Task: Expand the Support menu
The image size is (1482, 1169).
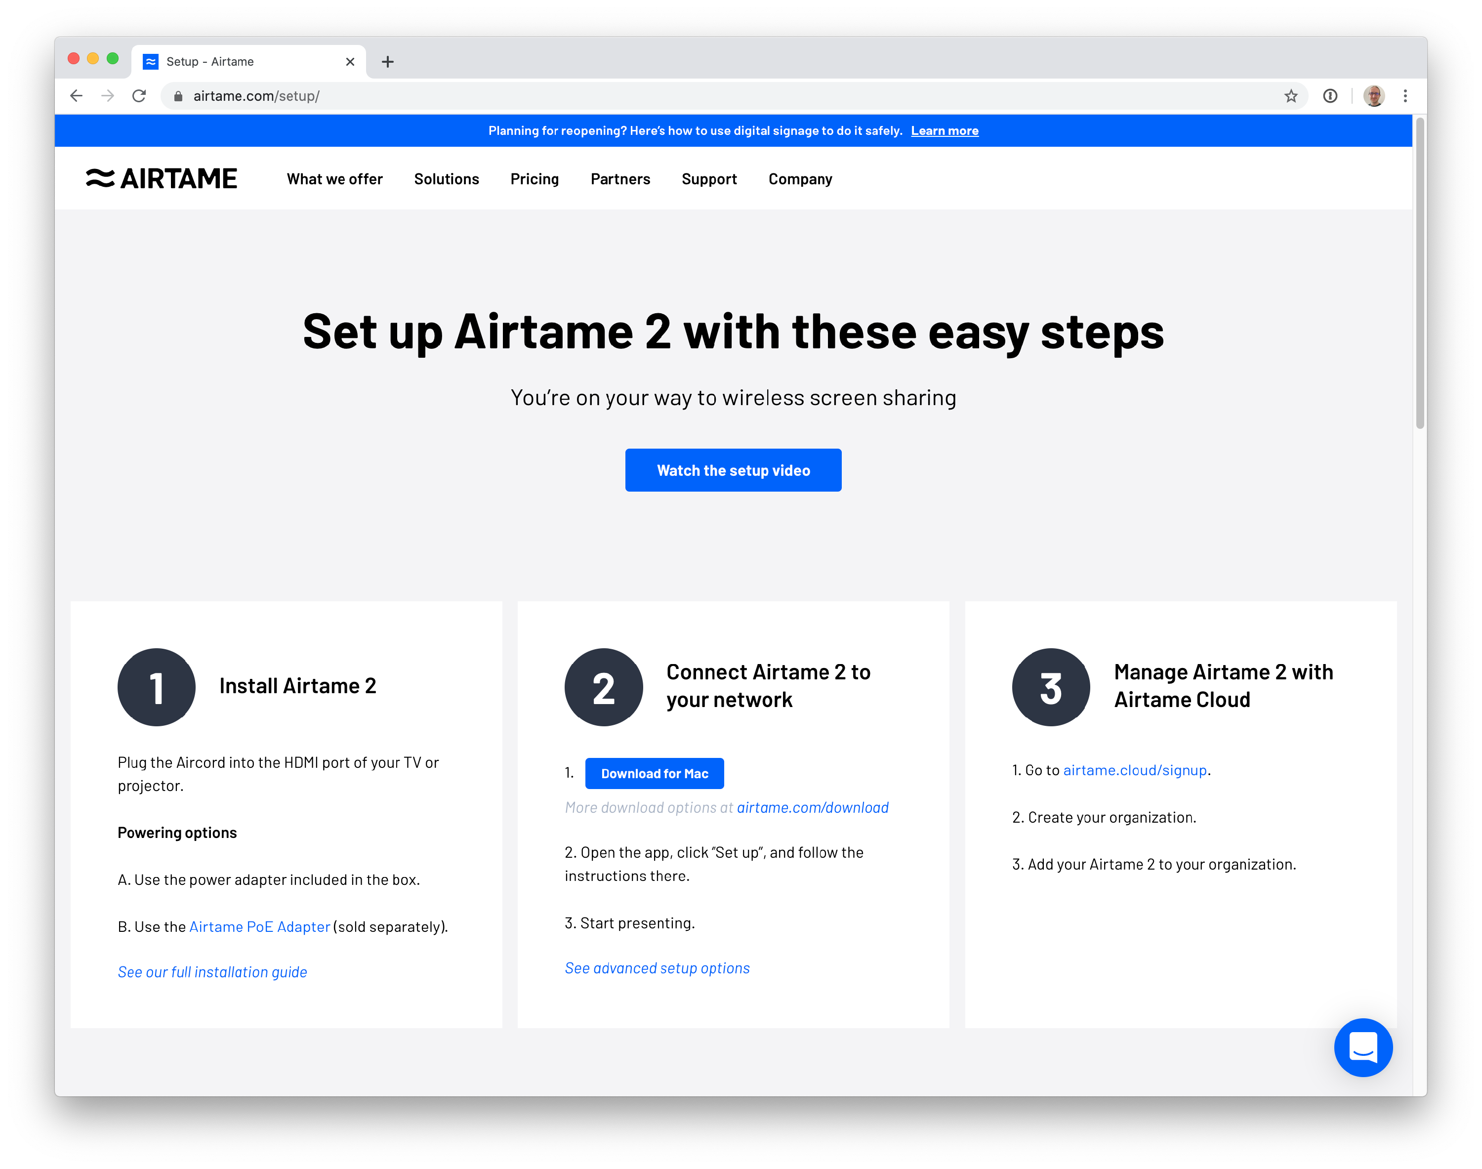Action: click(709, 179)
